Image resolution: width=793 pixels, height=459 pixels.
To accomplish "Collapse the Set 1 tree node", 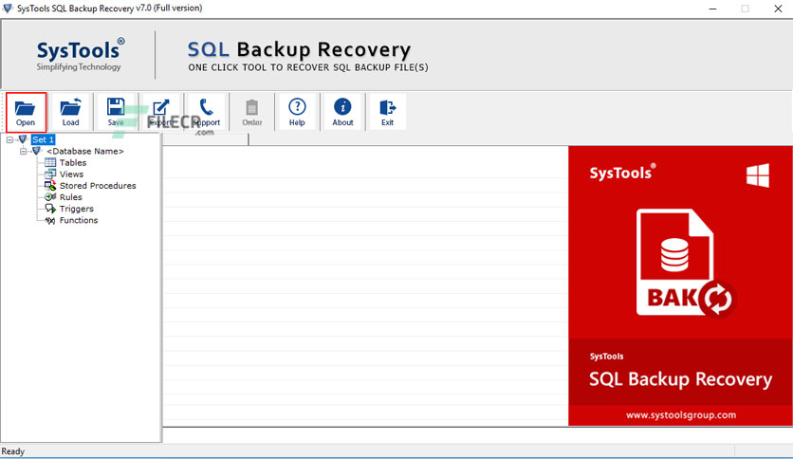I will (x=9, y=139).
